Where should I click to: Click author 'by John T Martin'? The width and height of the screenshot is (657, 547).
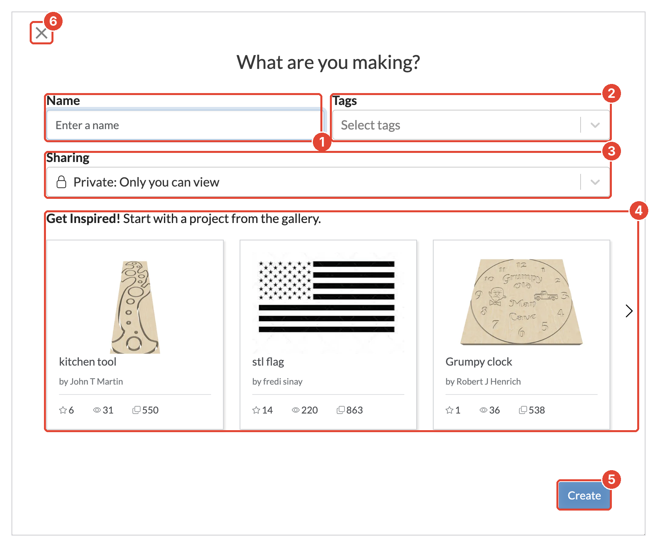[x=91, y=381]
